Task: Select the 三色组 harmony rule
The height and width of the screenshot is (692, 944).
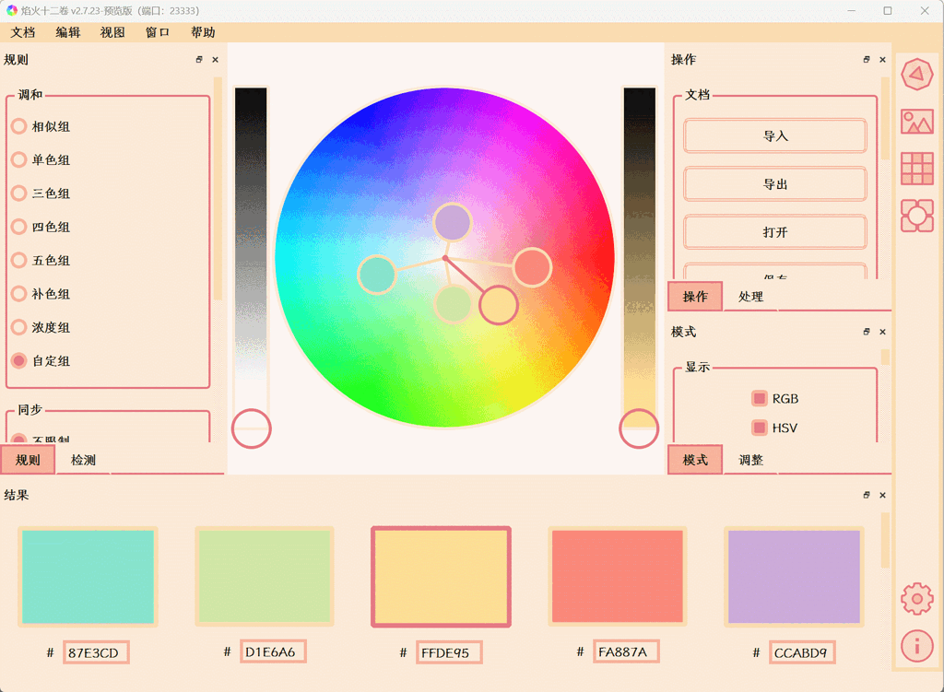Action: coord(20,194)
